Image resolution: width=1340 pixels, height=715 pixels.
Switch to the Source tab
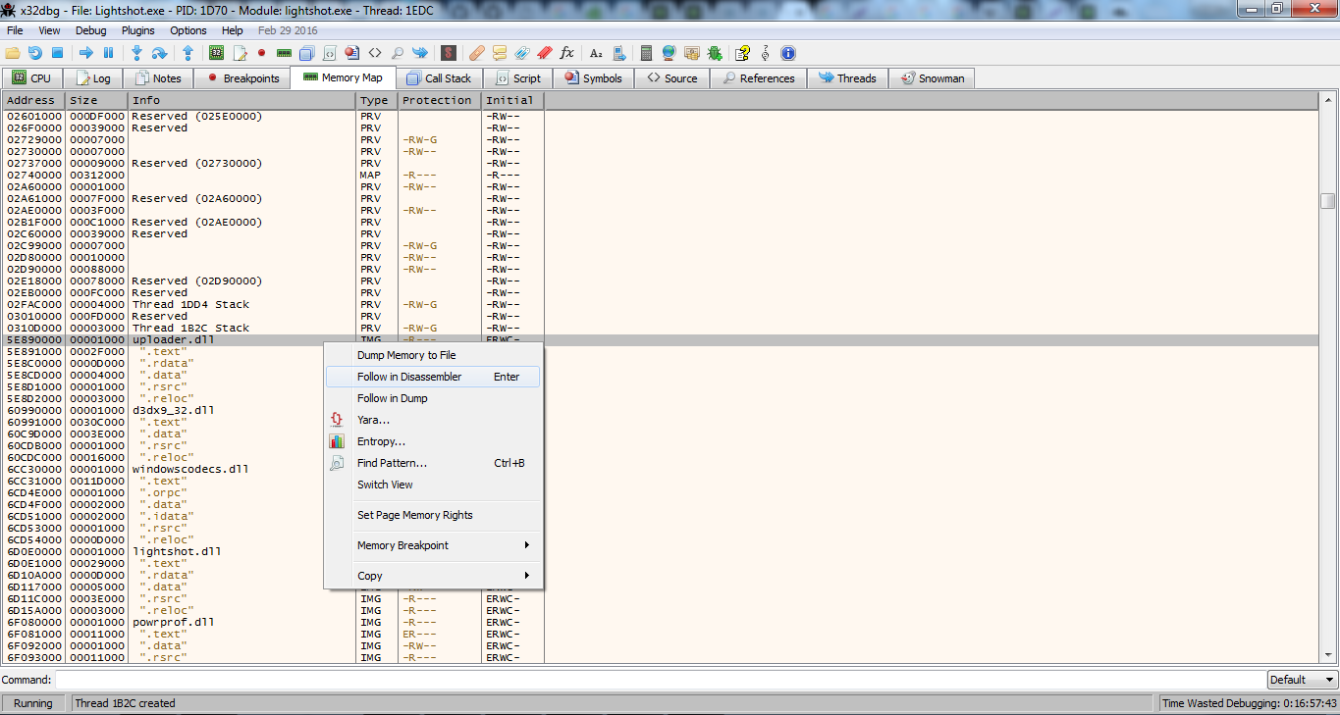[671, 78]
